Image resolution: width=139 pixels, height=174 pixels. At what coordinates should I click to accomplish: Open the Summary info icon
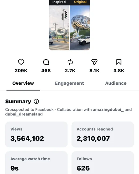(36, 101)
